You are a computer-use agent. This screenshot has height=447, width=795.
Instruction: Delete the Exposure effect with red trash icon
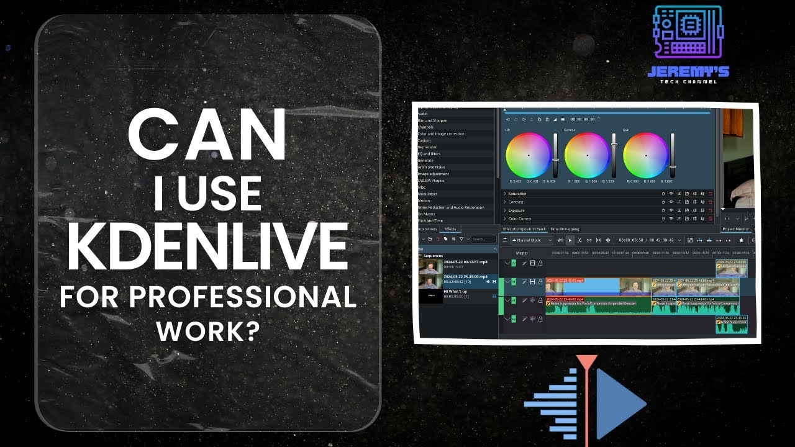pyautogui.click(x=710, y=210)
